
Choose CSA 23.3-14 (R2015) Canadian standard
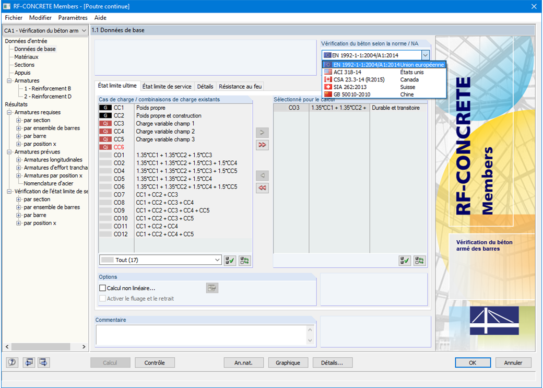[384, 80]
